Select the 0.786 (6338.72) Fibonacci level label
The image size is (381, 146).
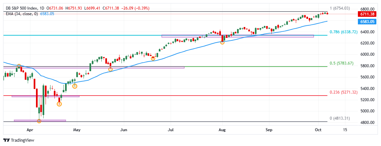point(343,32)
